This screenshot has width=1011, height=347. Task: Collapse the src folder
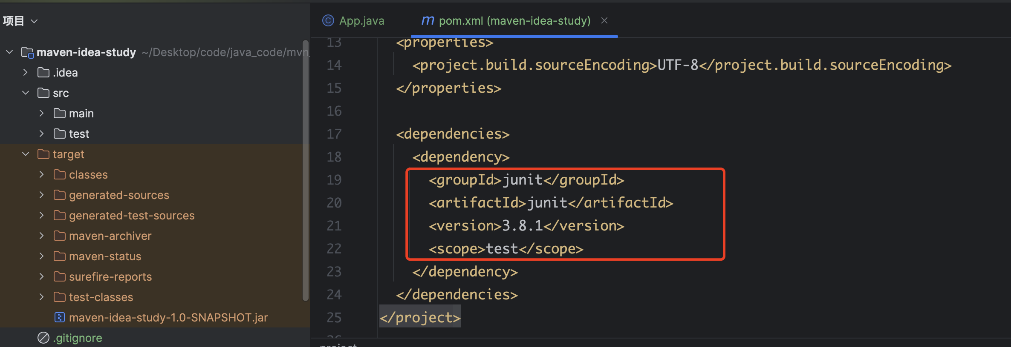click(x=26, y=93)
